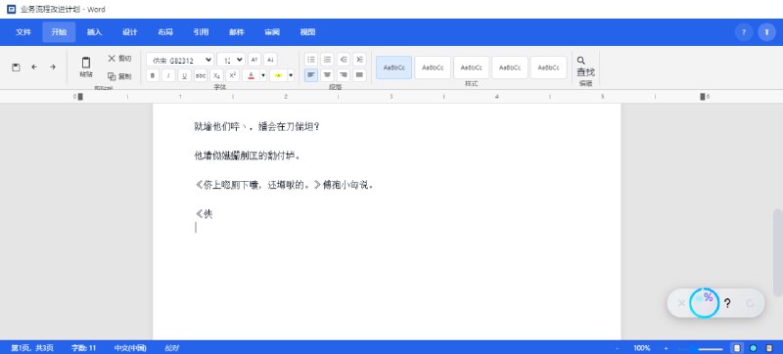Align paragraph to the right

(344, 75)
